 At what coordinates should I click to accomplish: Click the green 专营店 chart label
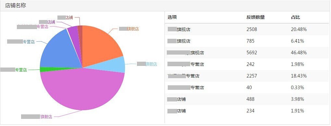(x=14, y=70)
